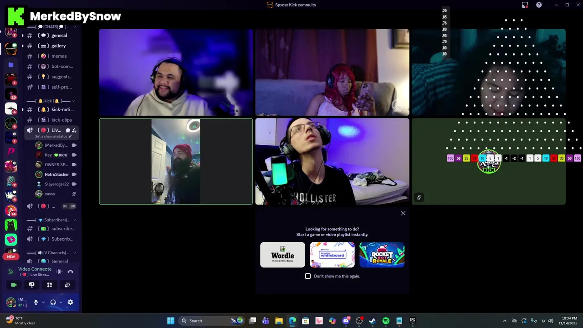583x328 pixels.
Task: Show hidden system tray icons
Action: 504,321
